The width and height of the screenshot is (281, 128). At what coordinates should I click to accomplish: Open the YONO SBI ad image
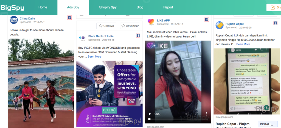109,94
